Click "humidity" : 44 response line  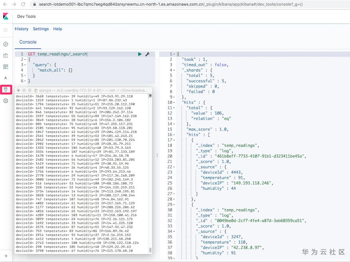tap(218, 188)
